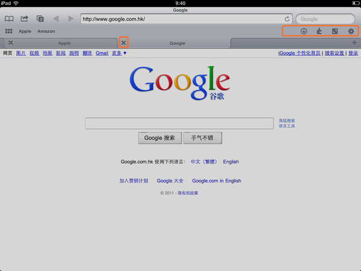Open the 购物 link

pyautogui.click(x=74, y=53)
